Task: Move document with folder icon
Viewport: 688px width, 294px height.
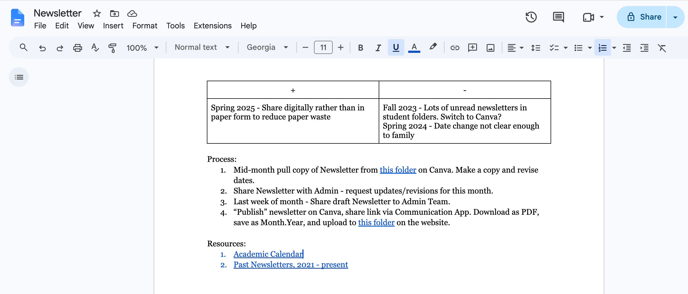Action: click(114, 13)
